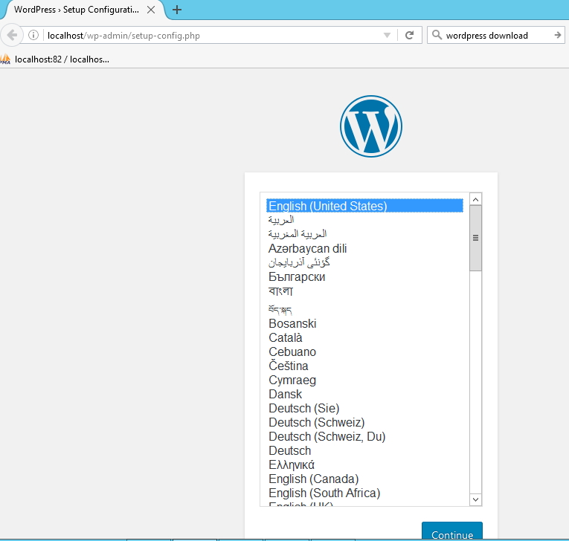
Task: Open the localhost:82 phpMyAdmin bookmark
Action: [x=55, y=59]
